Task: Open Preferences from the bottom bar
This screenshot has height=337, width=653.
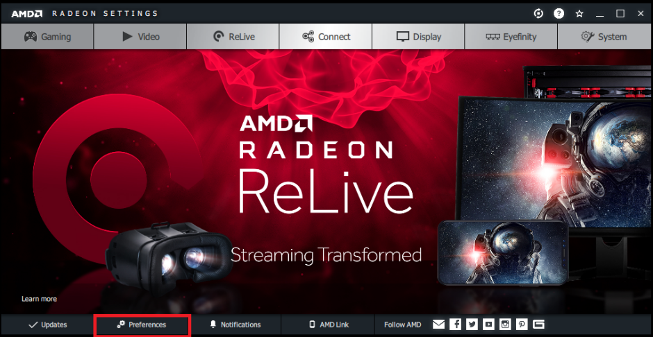Action: pyautogui.click(x=141, y=325)
